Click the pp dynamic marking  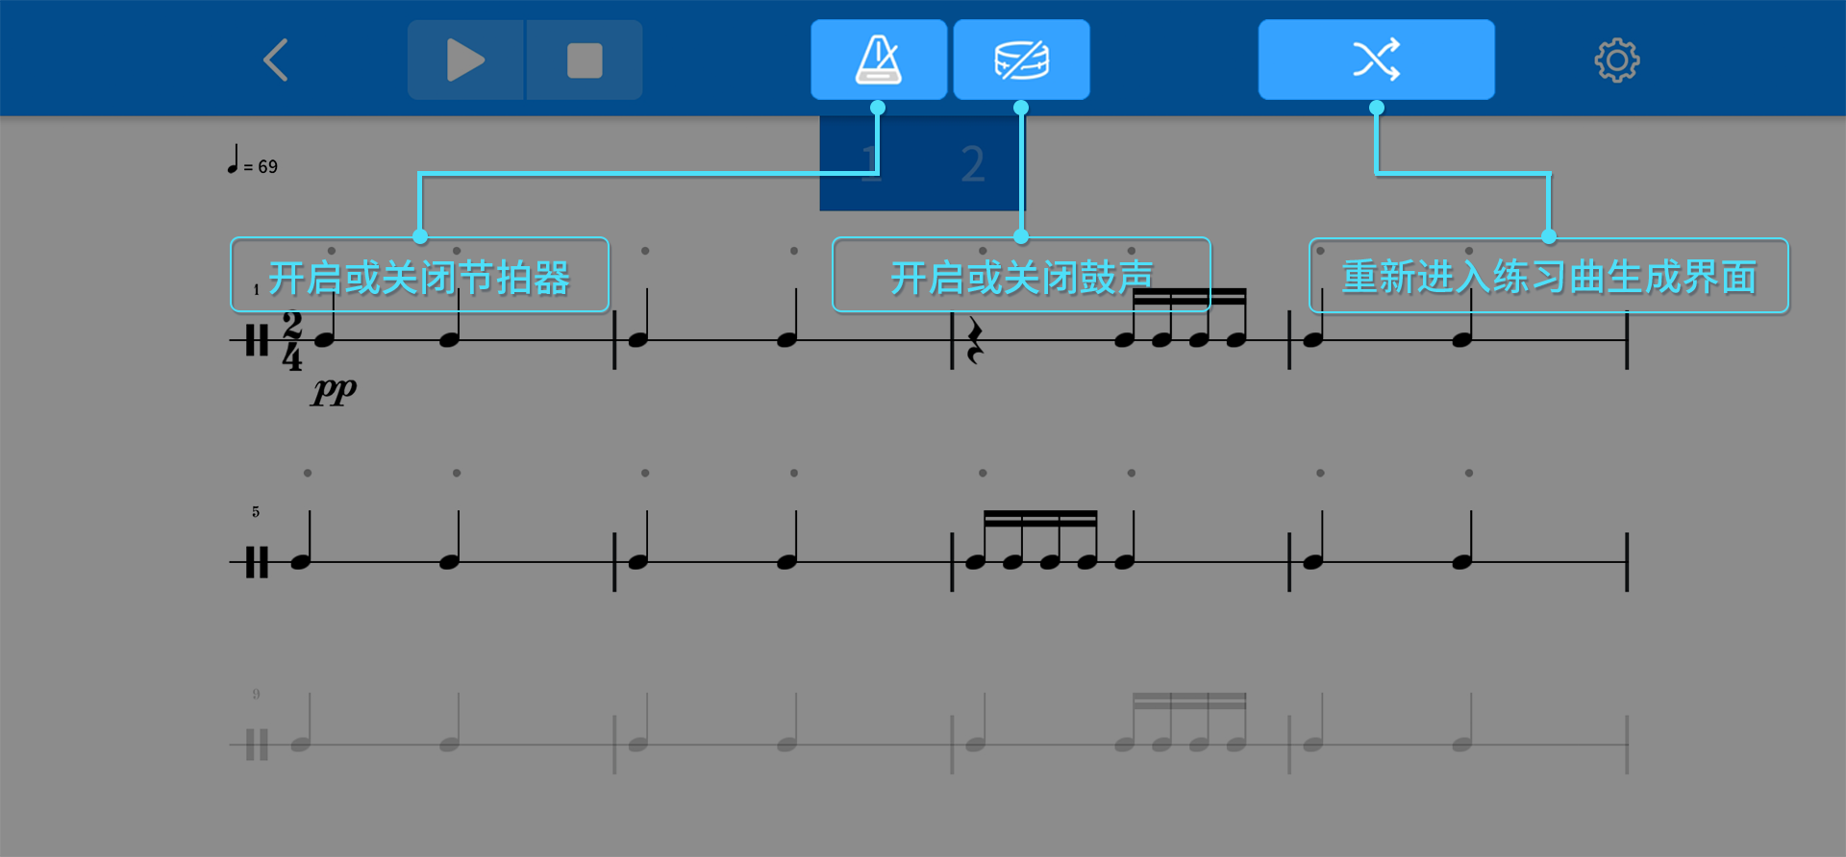[334, 390]
